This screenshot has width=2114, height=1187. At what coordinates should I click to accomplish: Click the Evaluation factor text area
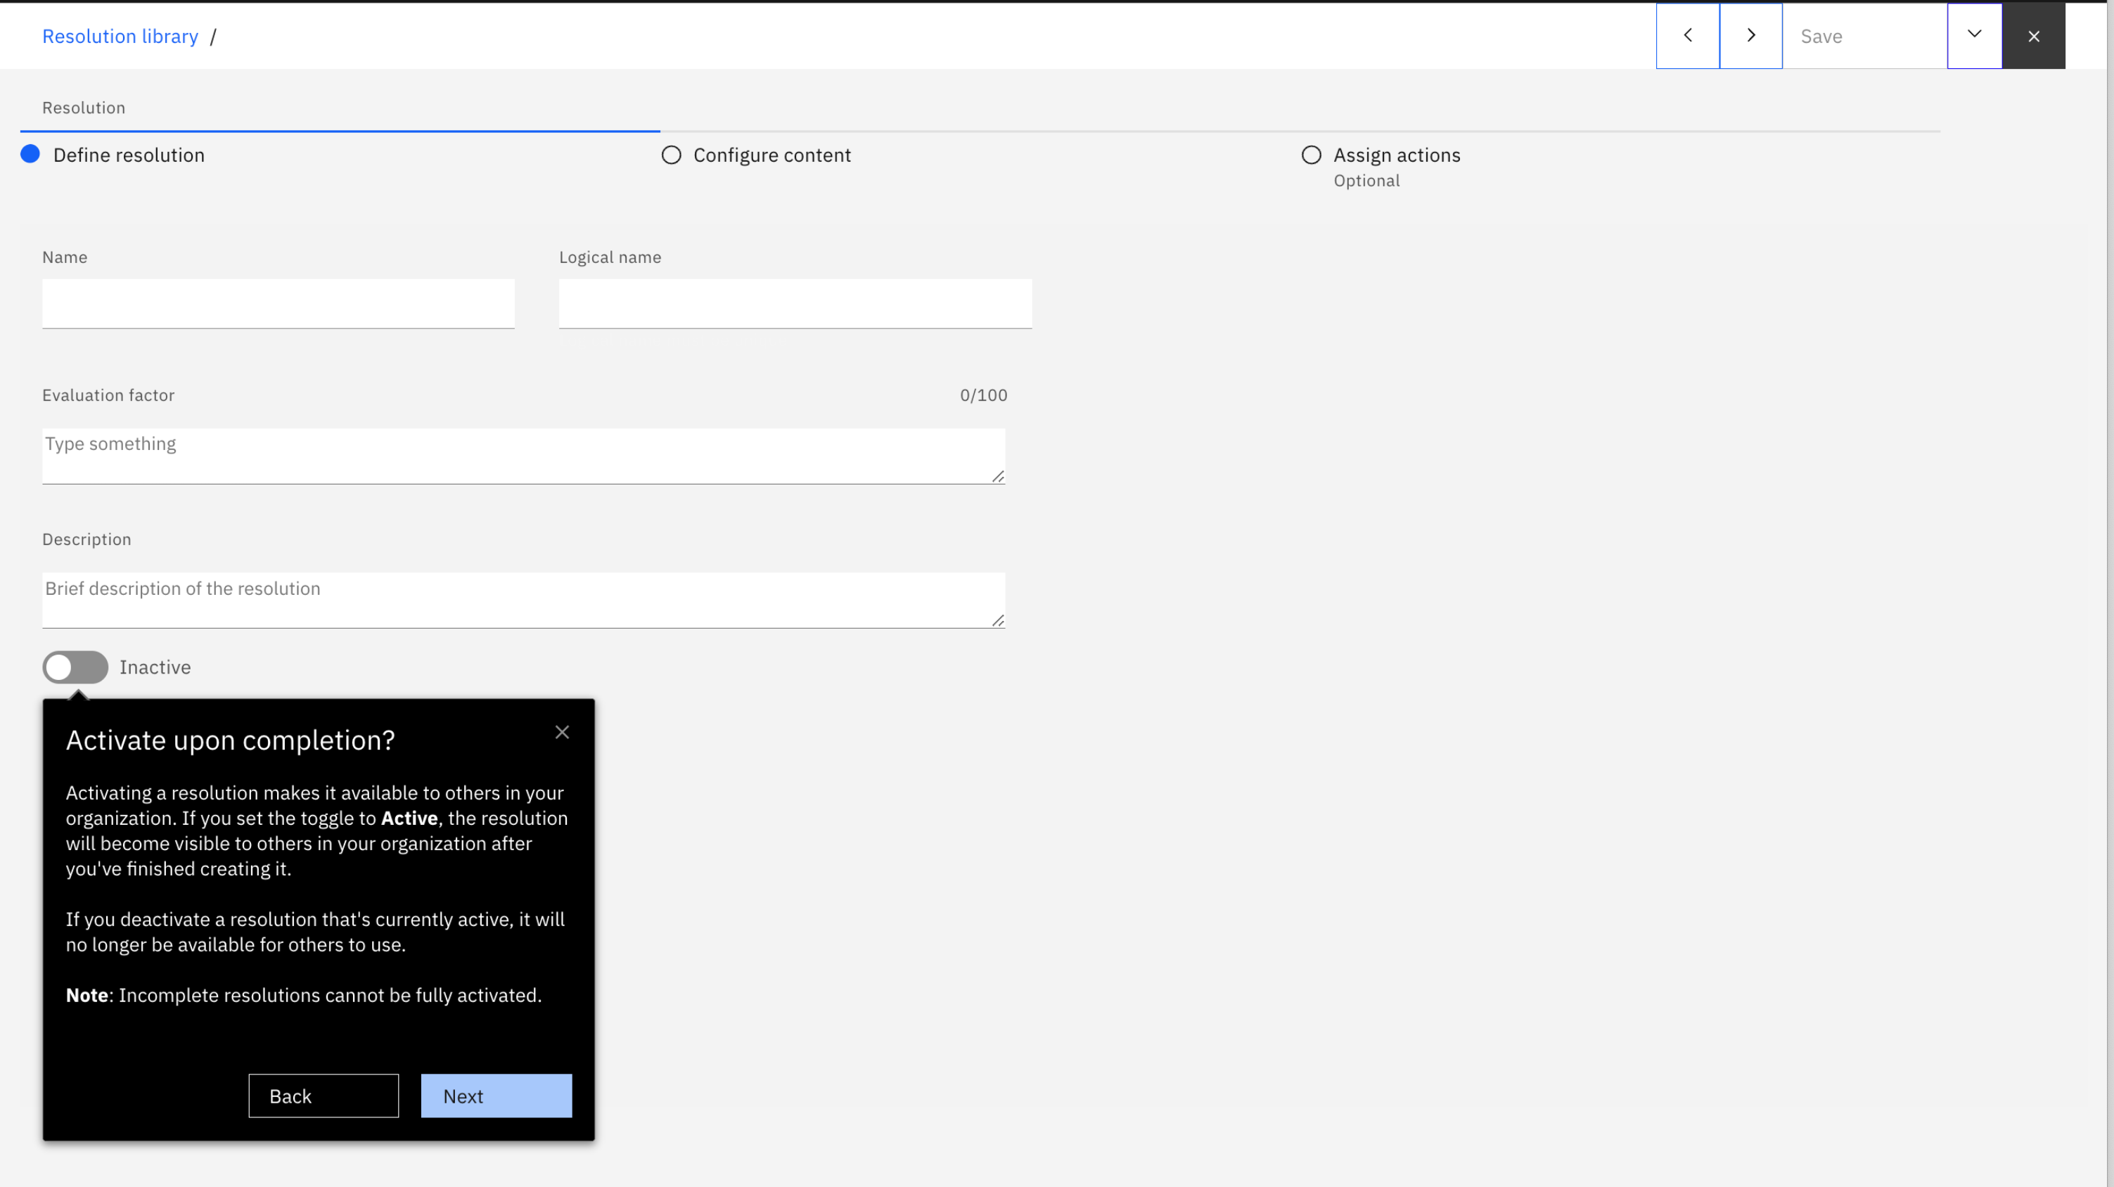tap(523, 455)
